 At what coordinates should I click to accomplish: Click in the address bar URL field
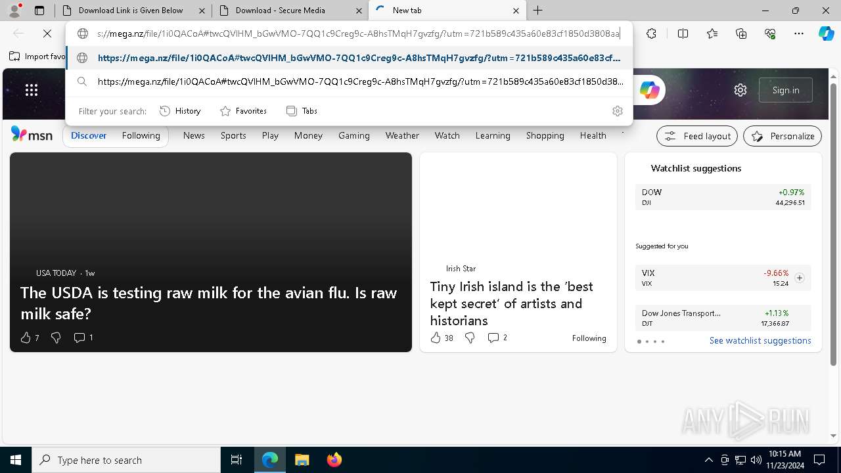[358, 34]
